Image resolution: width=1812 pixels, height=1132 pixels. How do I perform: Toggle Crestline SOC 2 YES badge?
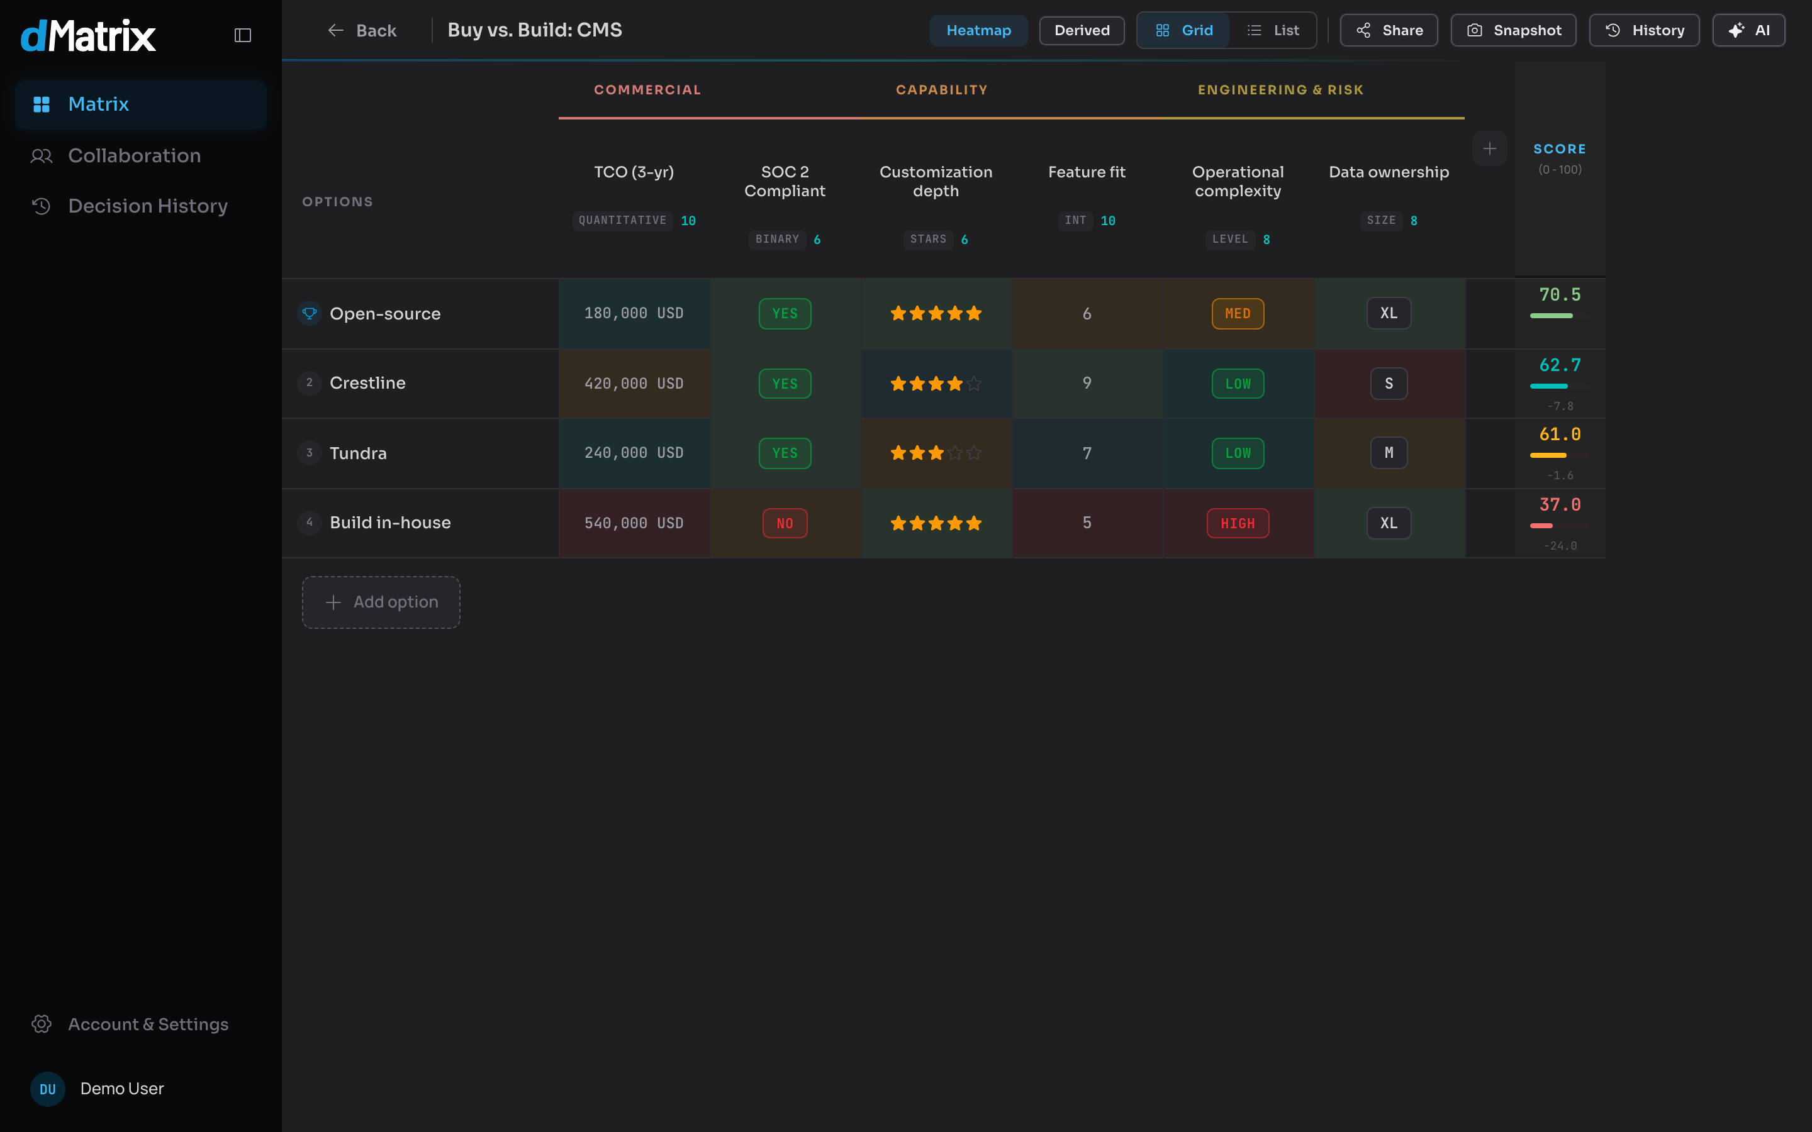[785, 384]
